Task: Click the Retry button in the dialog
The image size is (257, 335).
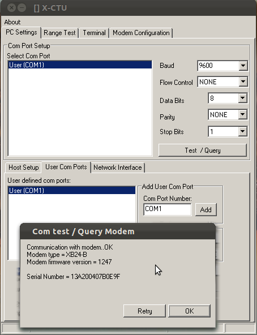Action: 144,311
